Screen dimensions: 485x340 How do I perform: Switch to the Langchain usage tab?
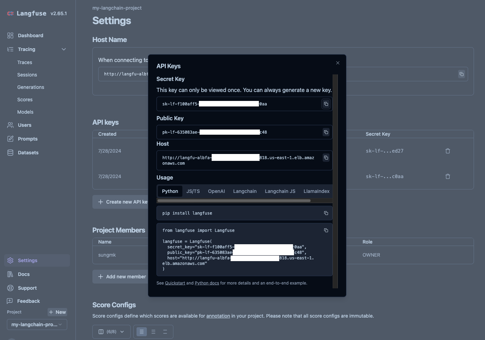coord(245,191)
